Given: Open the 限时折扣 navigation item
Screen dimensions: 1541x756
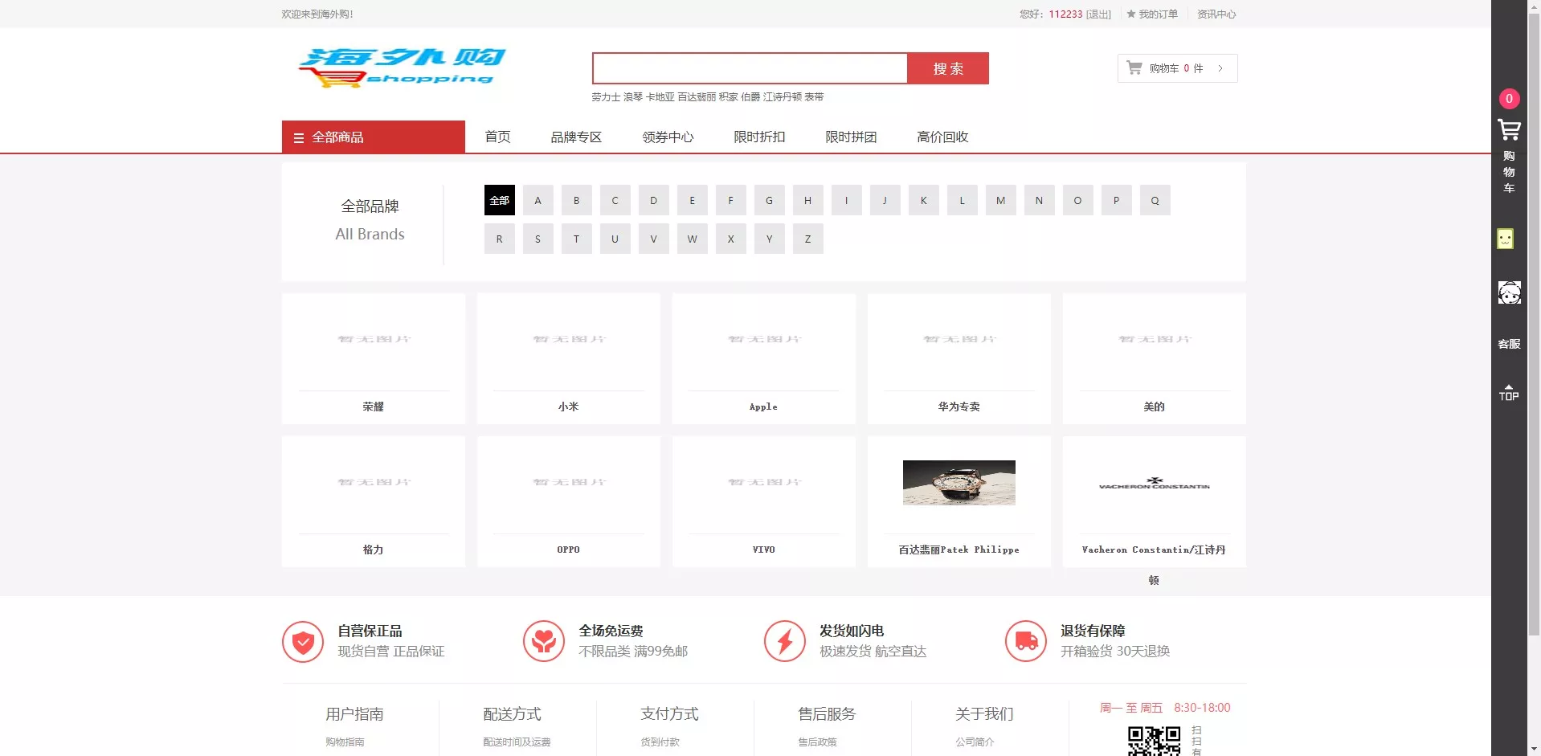Looking at the screenshot, I should (758, 137).
